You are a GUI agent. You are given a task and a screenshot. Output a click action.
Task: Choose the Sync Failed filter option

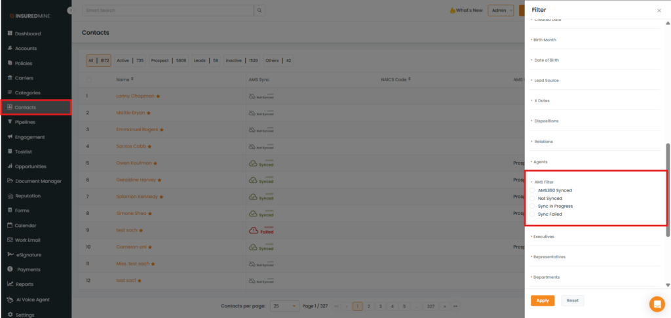[x=533, y=214]
